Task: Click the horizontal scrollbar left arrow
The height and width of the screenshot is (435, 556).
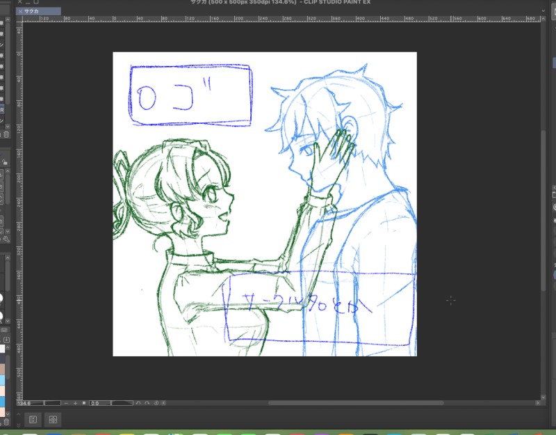Action: pyautogui.click(x=164, y=403)
